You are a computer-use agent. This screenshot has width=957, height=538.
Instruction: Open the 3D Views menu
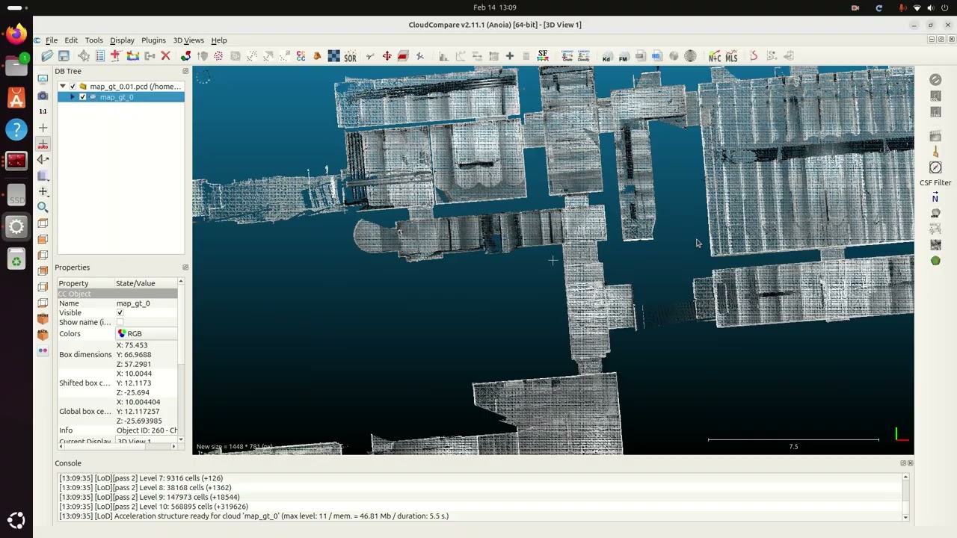(x=188, y=40)
